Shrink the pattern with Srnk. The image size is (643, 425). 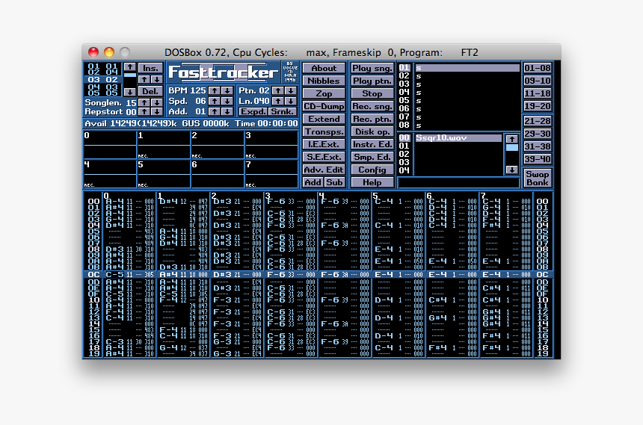[282, 111]
